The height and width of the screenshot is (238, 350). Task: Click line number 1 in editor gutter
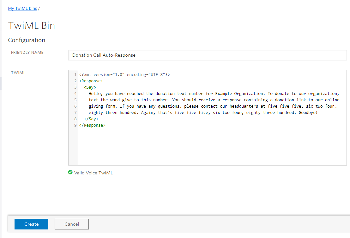pyautogui.click(x=75, y=75)
